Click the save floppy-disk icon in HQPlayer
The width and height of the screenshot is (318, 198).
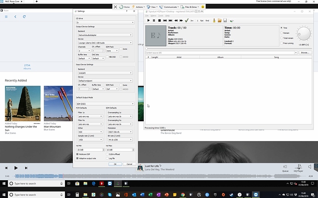(225, 20)
